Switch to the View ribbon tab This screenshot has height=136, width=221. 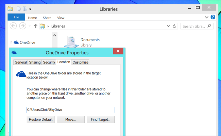pos(61,18)
